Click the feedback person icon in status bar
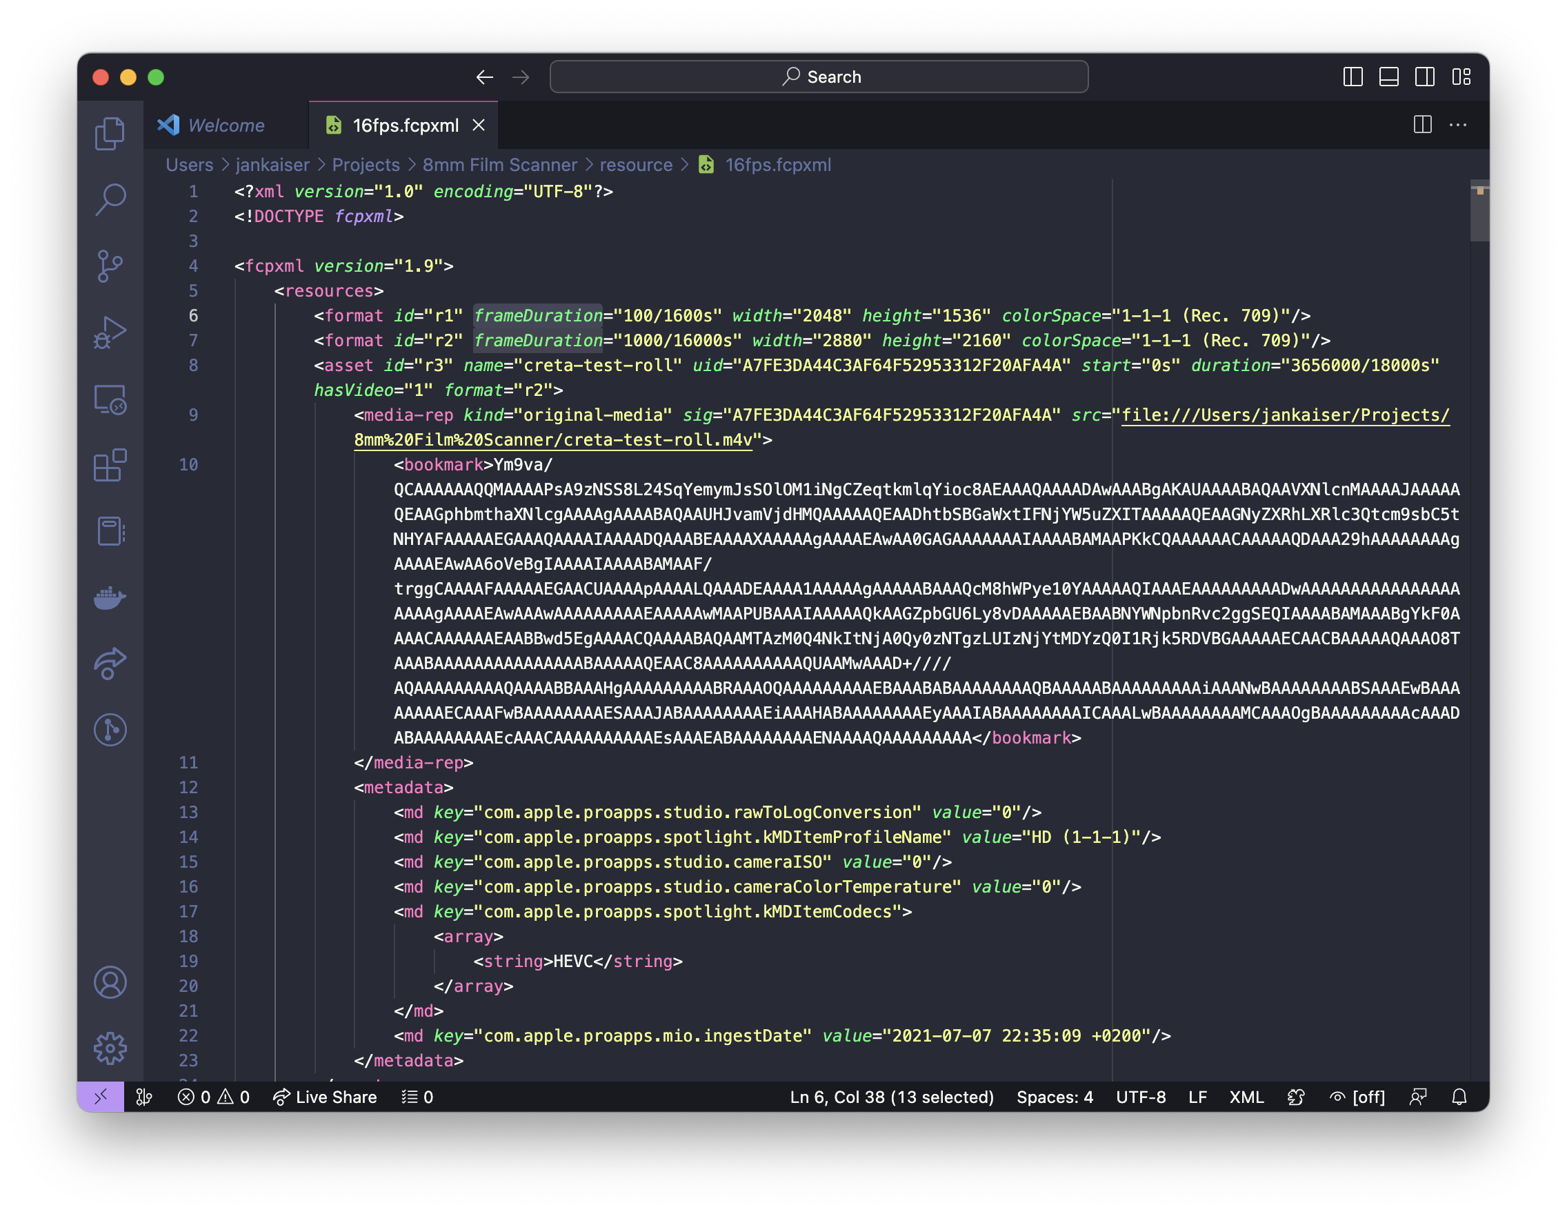This screenshot has width=1567, height=1214. (x=1418, y=1097)
